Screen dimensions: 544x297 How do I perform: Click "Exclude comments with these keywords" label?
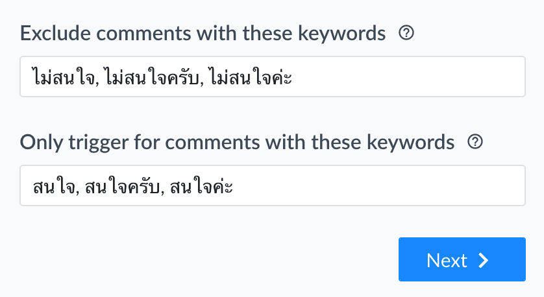coord(203,33)
